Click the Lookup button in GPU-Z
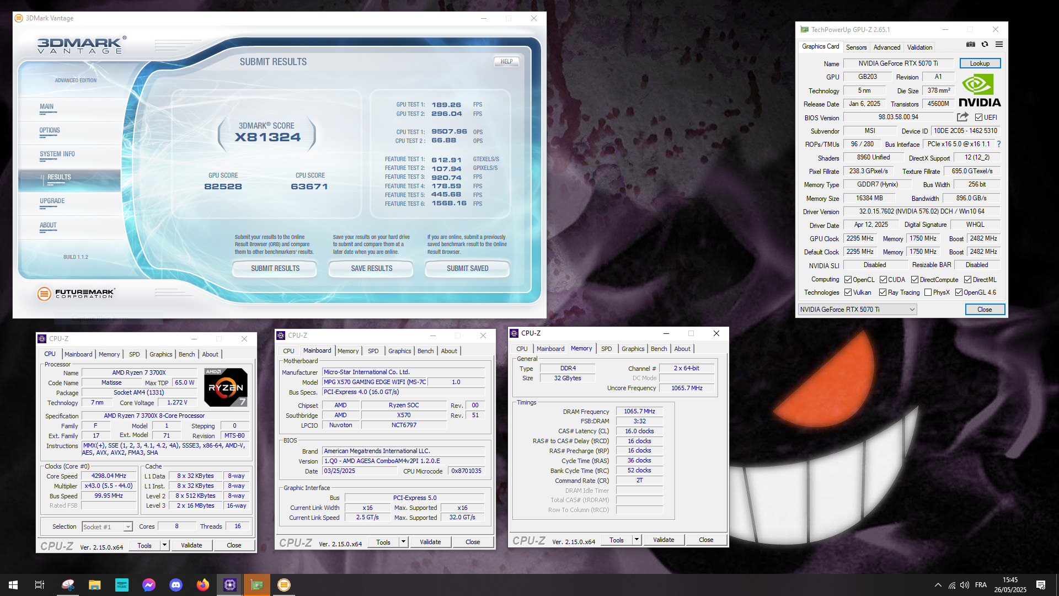The width and height of the screenshot is (1059, 596). (980, 63)
